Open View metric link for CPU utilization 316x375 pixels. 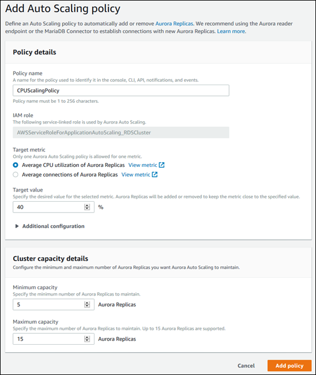143,165
